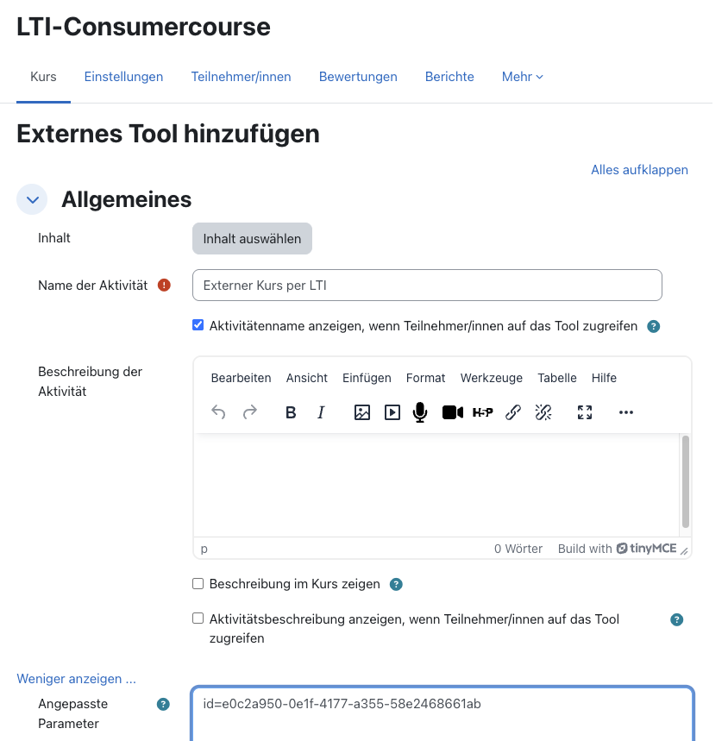This screenshot has width=728, height=741.
Task: Collapse the Allgemeines section
Action: 32,199
